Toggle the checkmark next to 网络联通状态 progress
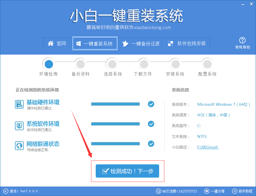 (151, 144)
